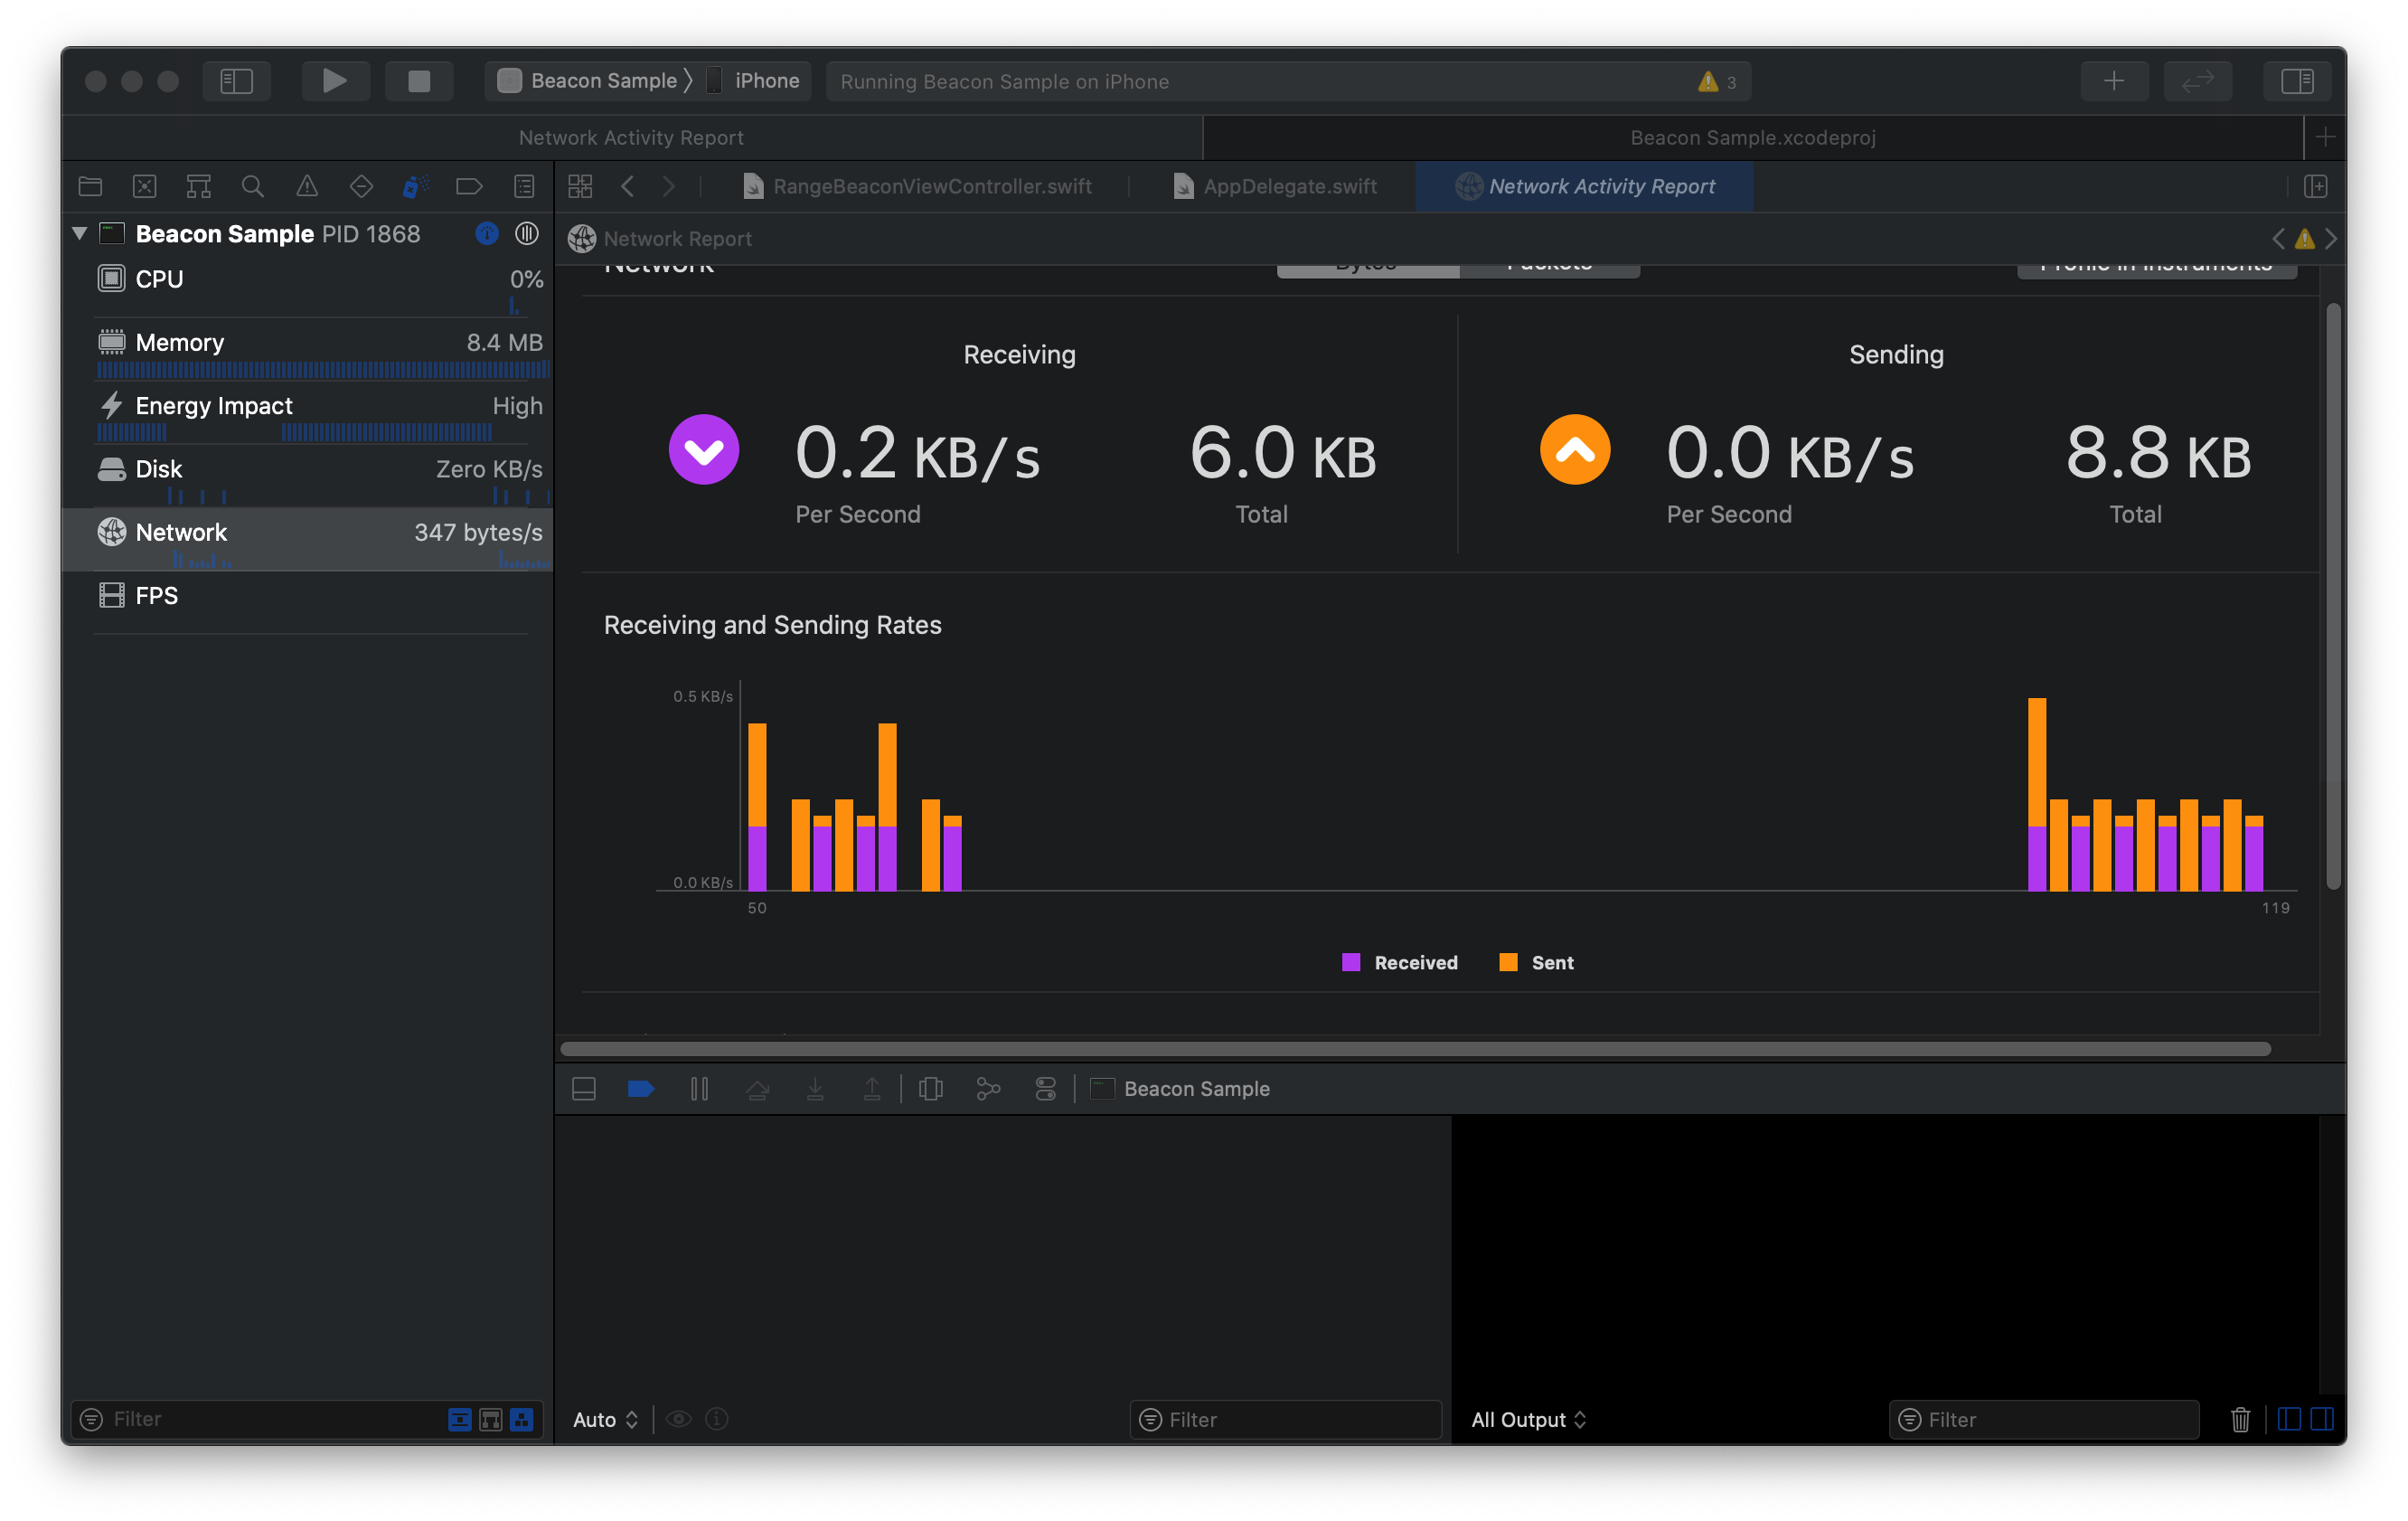2408x1521 pixels.
Task: Clear console with trash icon
Action: coord(2240,1419)
